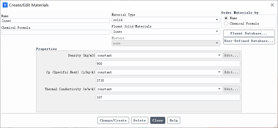
Task: Open the Cp Specific Heat method dropdown
Action: (x=159, y=72)
